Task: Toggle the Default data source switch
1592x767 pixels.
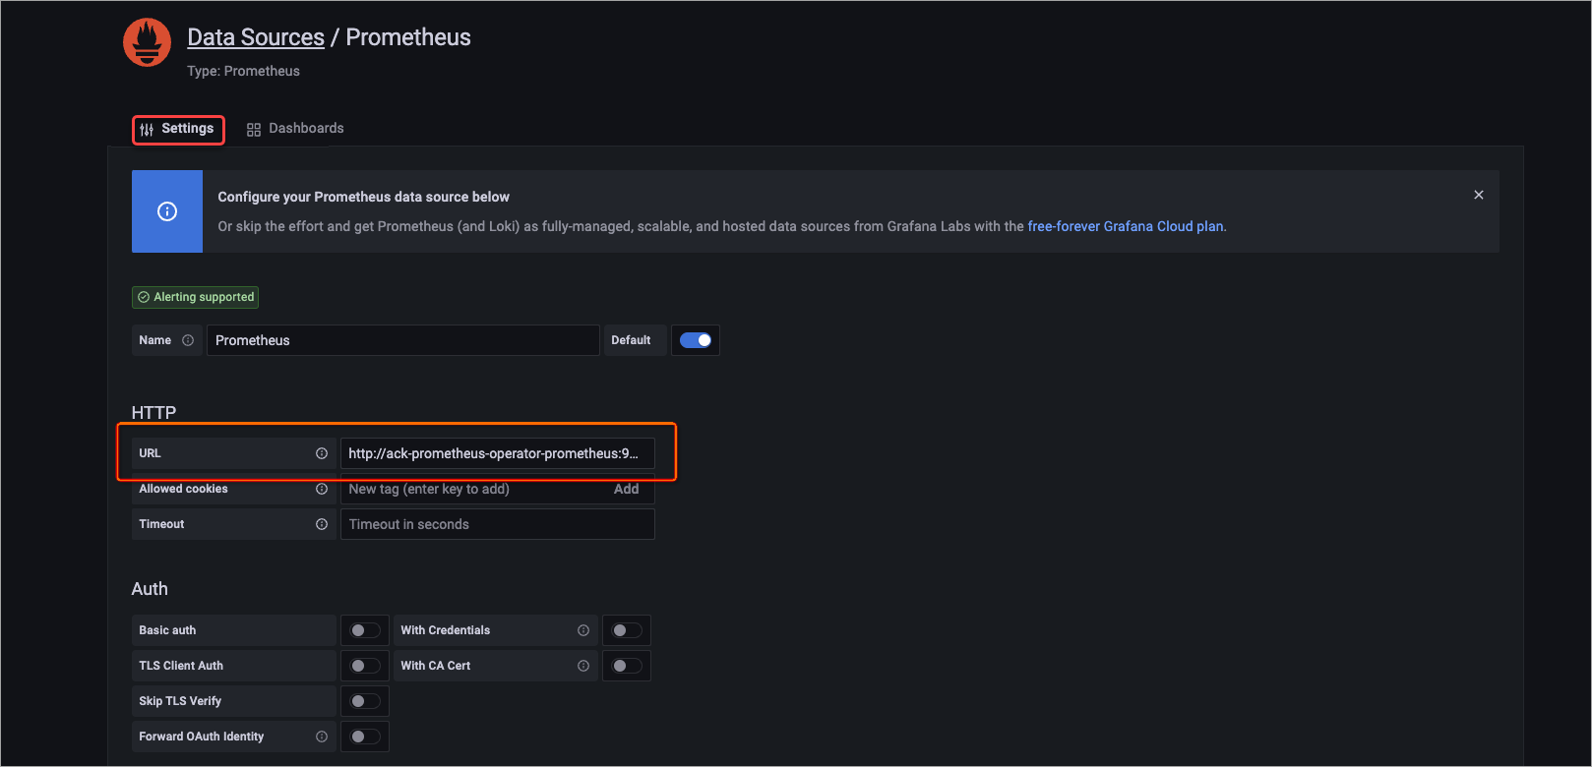Action: pyautogui.click(x=696, y=340)
